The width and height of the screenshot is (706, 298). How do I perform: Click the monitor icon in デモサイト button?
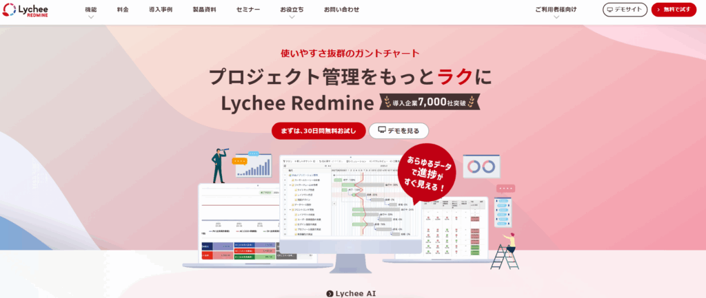point(610,10)
